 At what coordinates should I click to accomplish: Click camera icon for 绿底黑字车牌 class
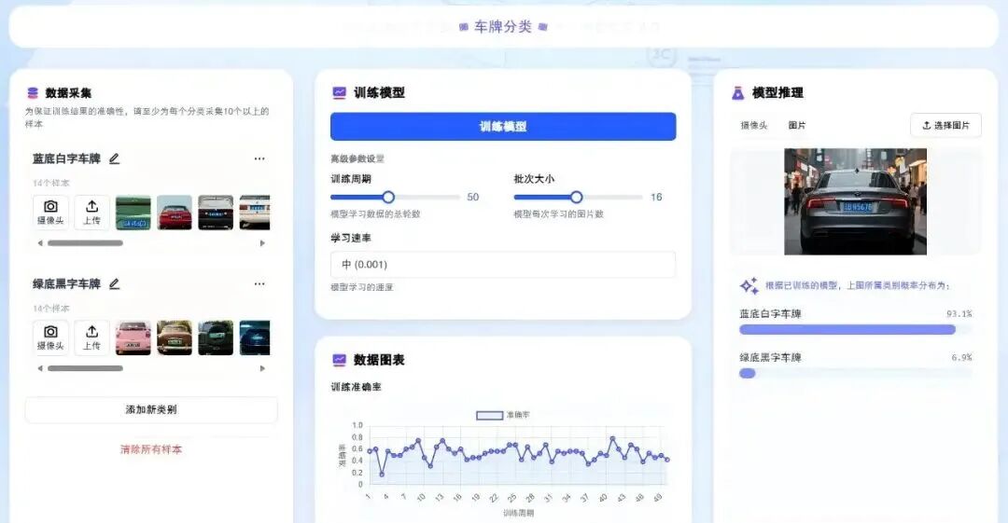[50, 337]
